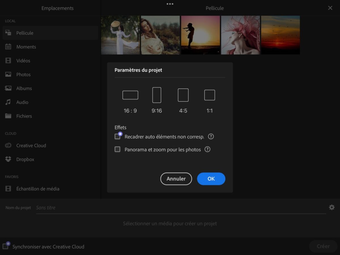Confirm with the OK button
This screenshot has height=255, width=340.
[211, 179]
